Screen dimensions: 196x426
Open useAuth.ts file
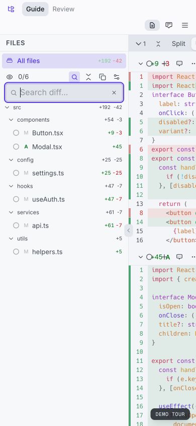(48, 199)
